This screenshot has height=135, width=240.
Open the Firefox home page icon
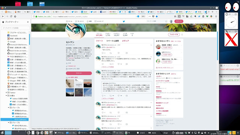(x=15, y=16)
